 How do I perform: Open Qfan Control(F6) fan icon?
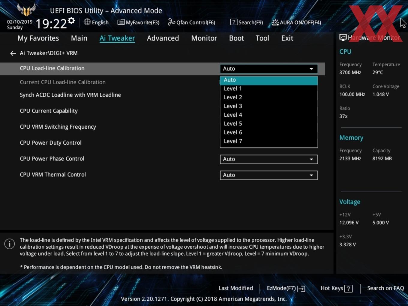point(171,22)
